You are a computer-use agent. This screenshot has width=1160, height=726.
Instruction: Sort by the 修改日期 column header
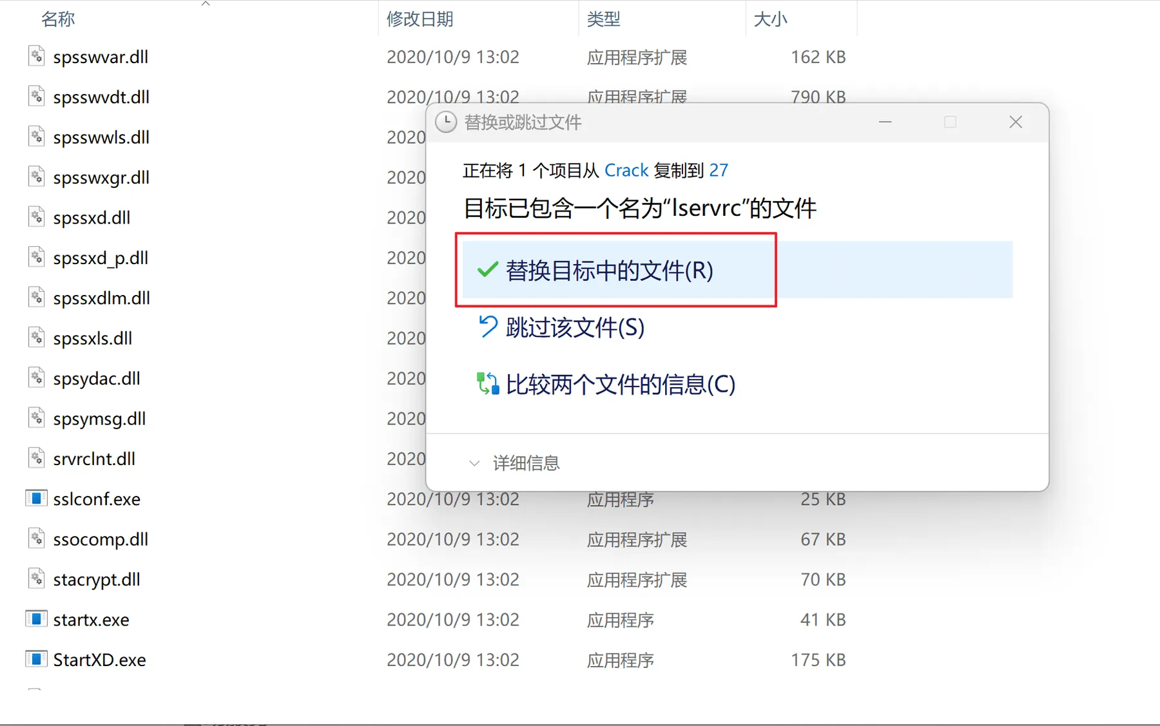coord(420,19)
